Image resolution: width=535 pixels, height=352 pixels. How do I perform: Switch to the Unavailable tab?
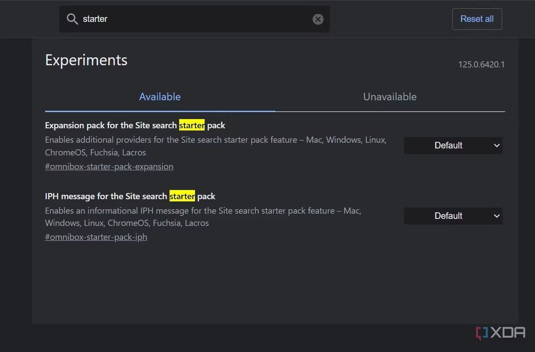coord(390,97)
